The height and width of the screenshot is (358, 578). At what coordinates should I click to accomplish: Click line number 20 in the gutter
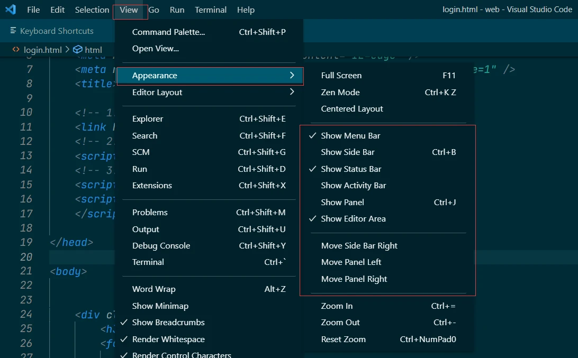tap(26, 257)
